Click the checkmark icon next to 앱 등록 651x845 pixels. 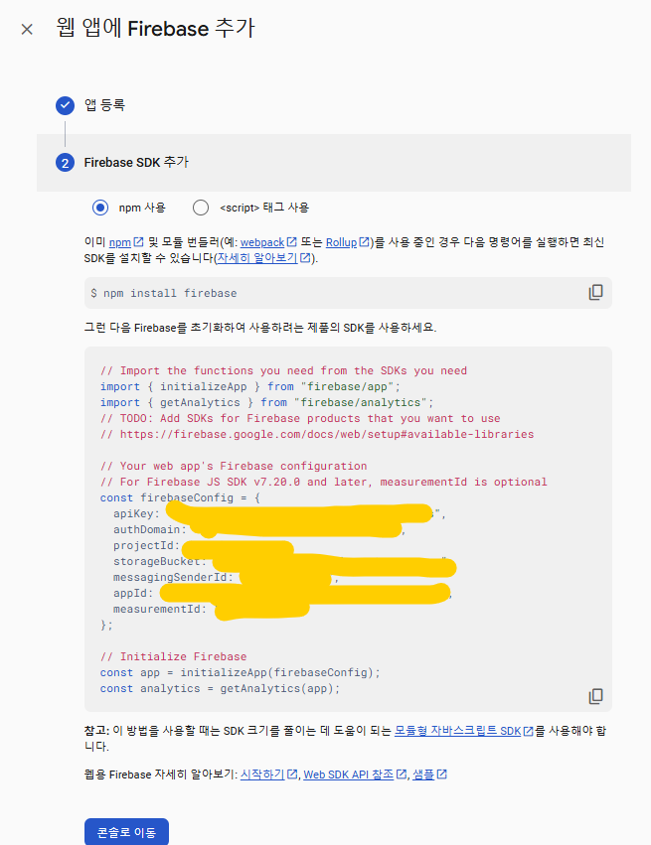pyautogui.click(x=66, y=105)
